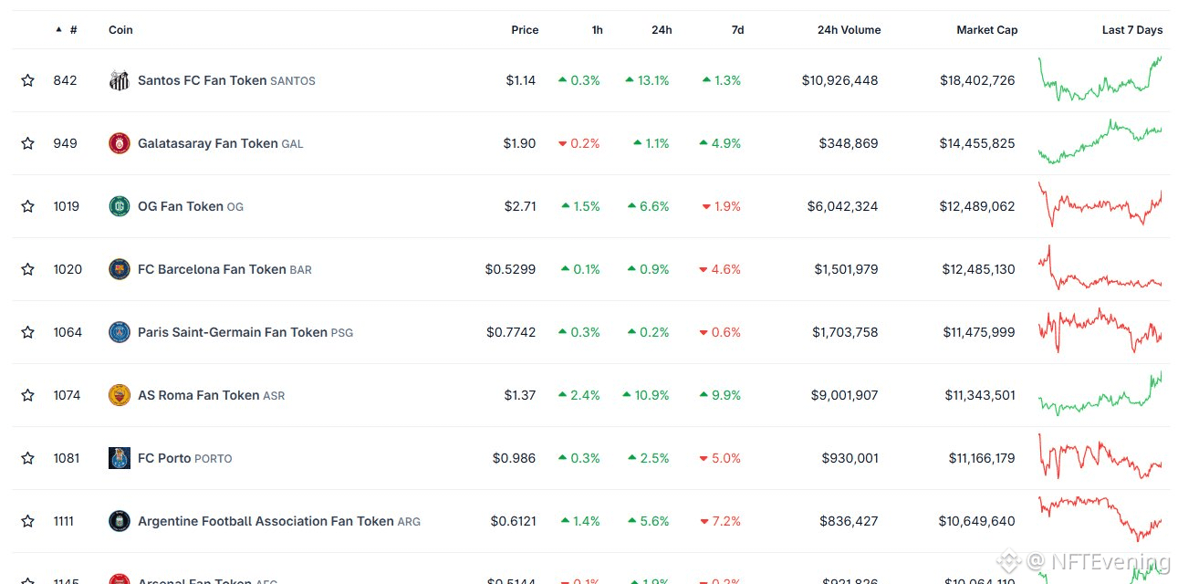Click Argentine token 7d change 7.2%
The width and height of the screenshot is (1178, 584).
[721, 521]
